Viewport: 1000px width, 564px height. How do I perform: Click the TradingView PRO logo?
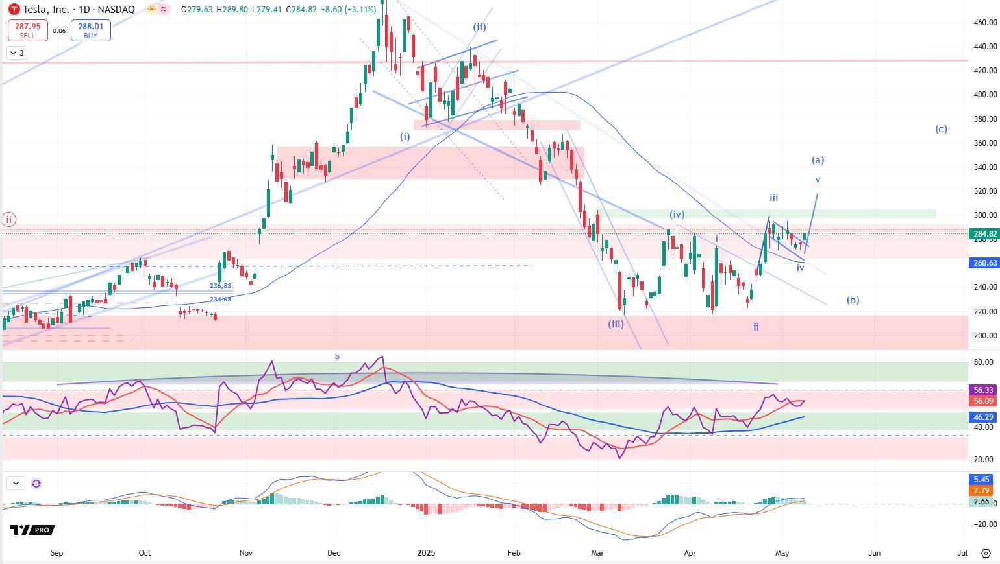[31, 530]
